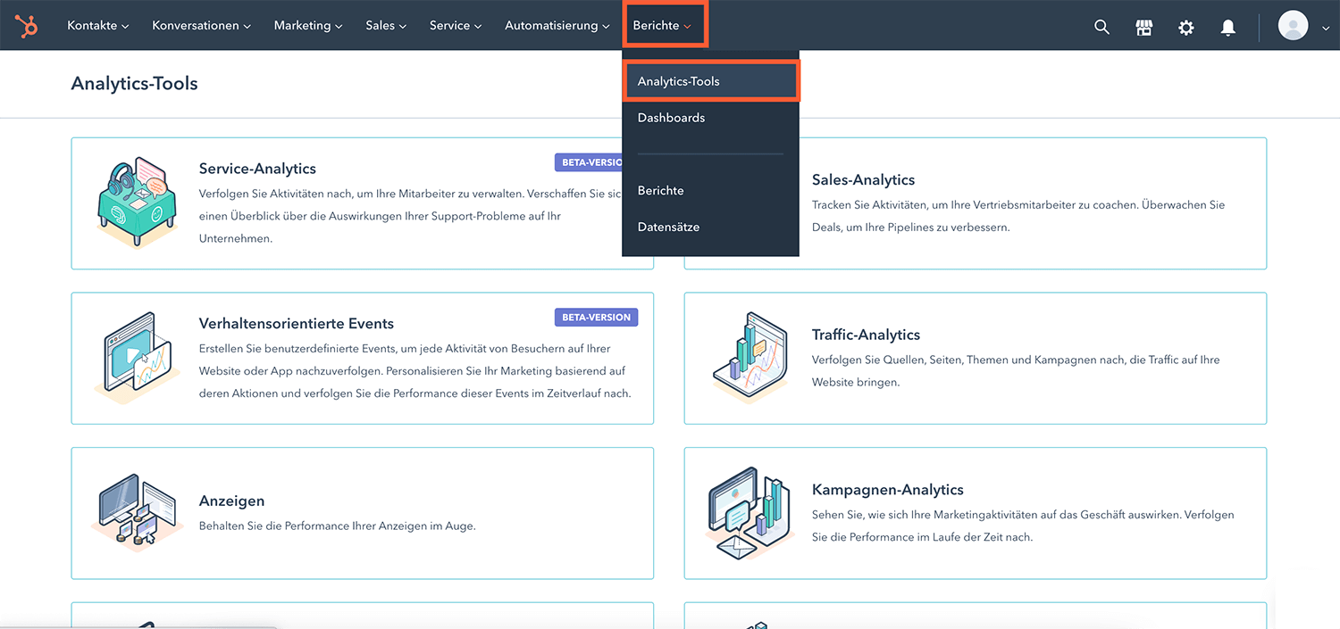
Task: Expand the Konversationen navigation dropdown
Action: tap(201, 26)
